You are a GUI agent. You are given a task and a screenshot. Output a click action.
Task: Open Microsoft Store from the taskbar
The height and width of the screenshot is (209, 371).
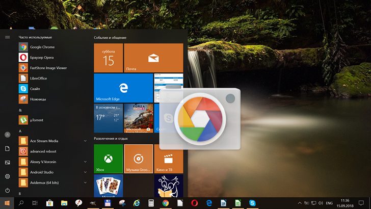[x=49, y=203]
